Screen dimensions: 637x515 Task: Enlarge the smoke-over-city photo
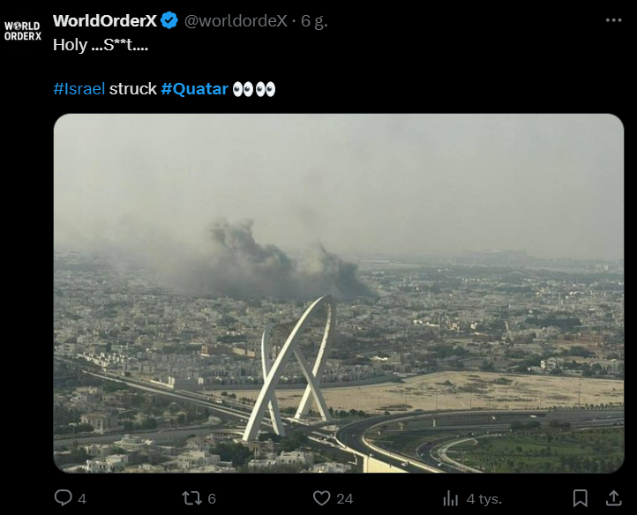pos(339,293)
